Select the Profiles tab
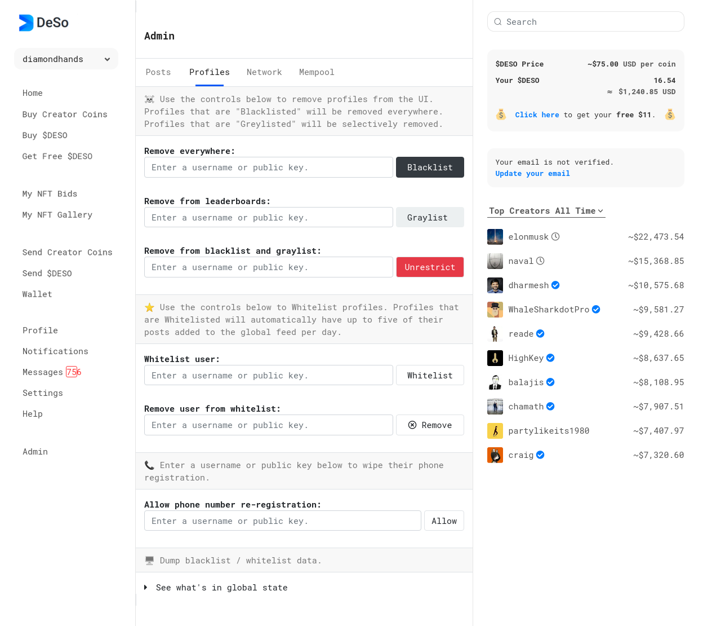The height and width of the screenshot is (626, 703). (x=210, y=72)
